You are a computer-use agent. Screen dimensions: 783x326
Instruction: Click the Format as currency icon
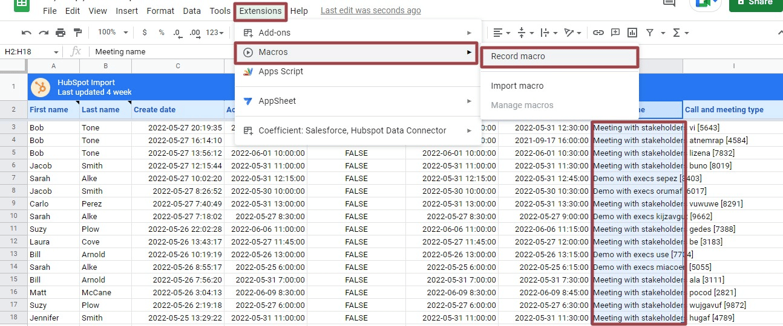tap(145, 33)
